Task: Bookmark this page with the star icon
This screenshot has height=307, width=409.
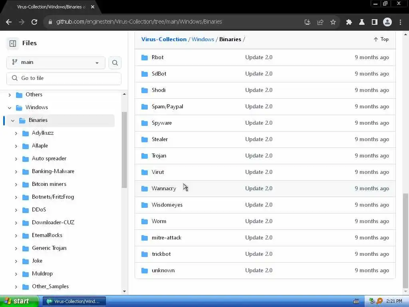Action: tap(333, 22)
